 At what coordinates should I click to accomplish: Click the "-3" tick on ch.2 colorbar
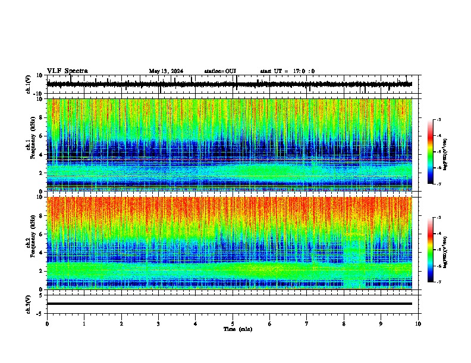[x=439, y=218]
